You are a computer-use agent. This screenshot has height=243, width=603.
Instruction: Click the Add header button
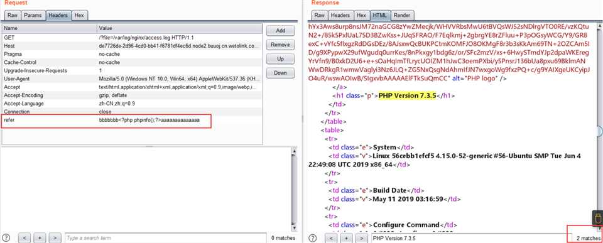click(x=280, y=31)
